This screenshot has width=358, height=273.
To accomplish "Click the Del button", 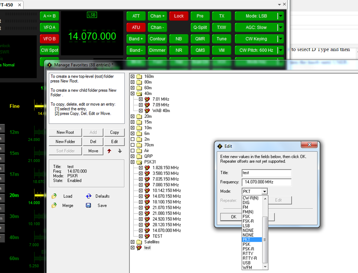I will [x=93, y=141].
